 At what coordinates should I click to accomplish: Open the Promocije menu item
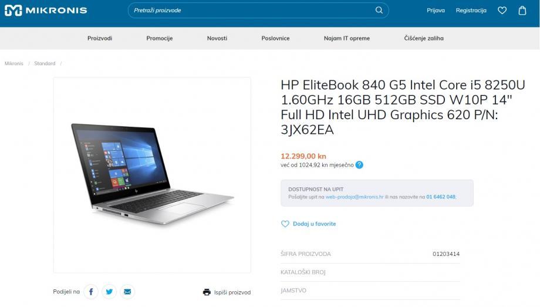pos(160,38)
